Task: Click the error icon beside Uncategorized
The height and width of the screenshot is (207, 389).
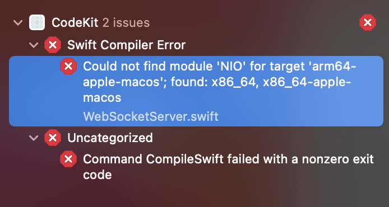Action: [53, 138]
